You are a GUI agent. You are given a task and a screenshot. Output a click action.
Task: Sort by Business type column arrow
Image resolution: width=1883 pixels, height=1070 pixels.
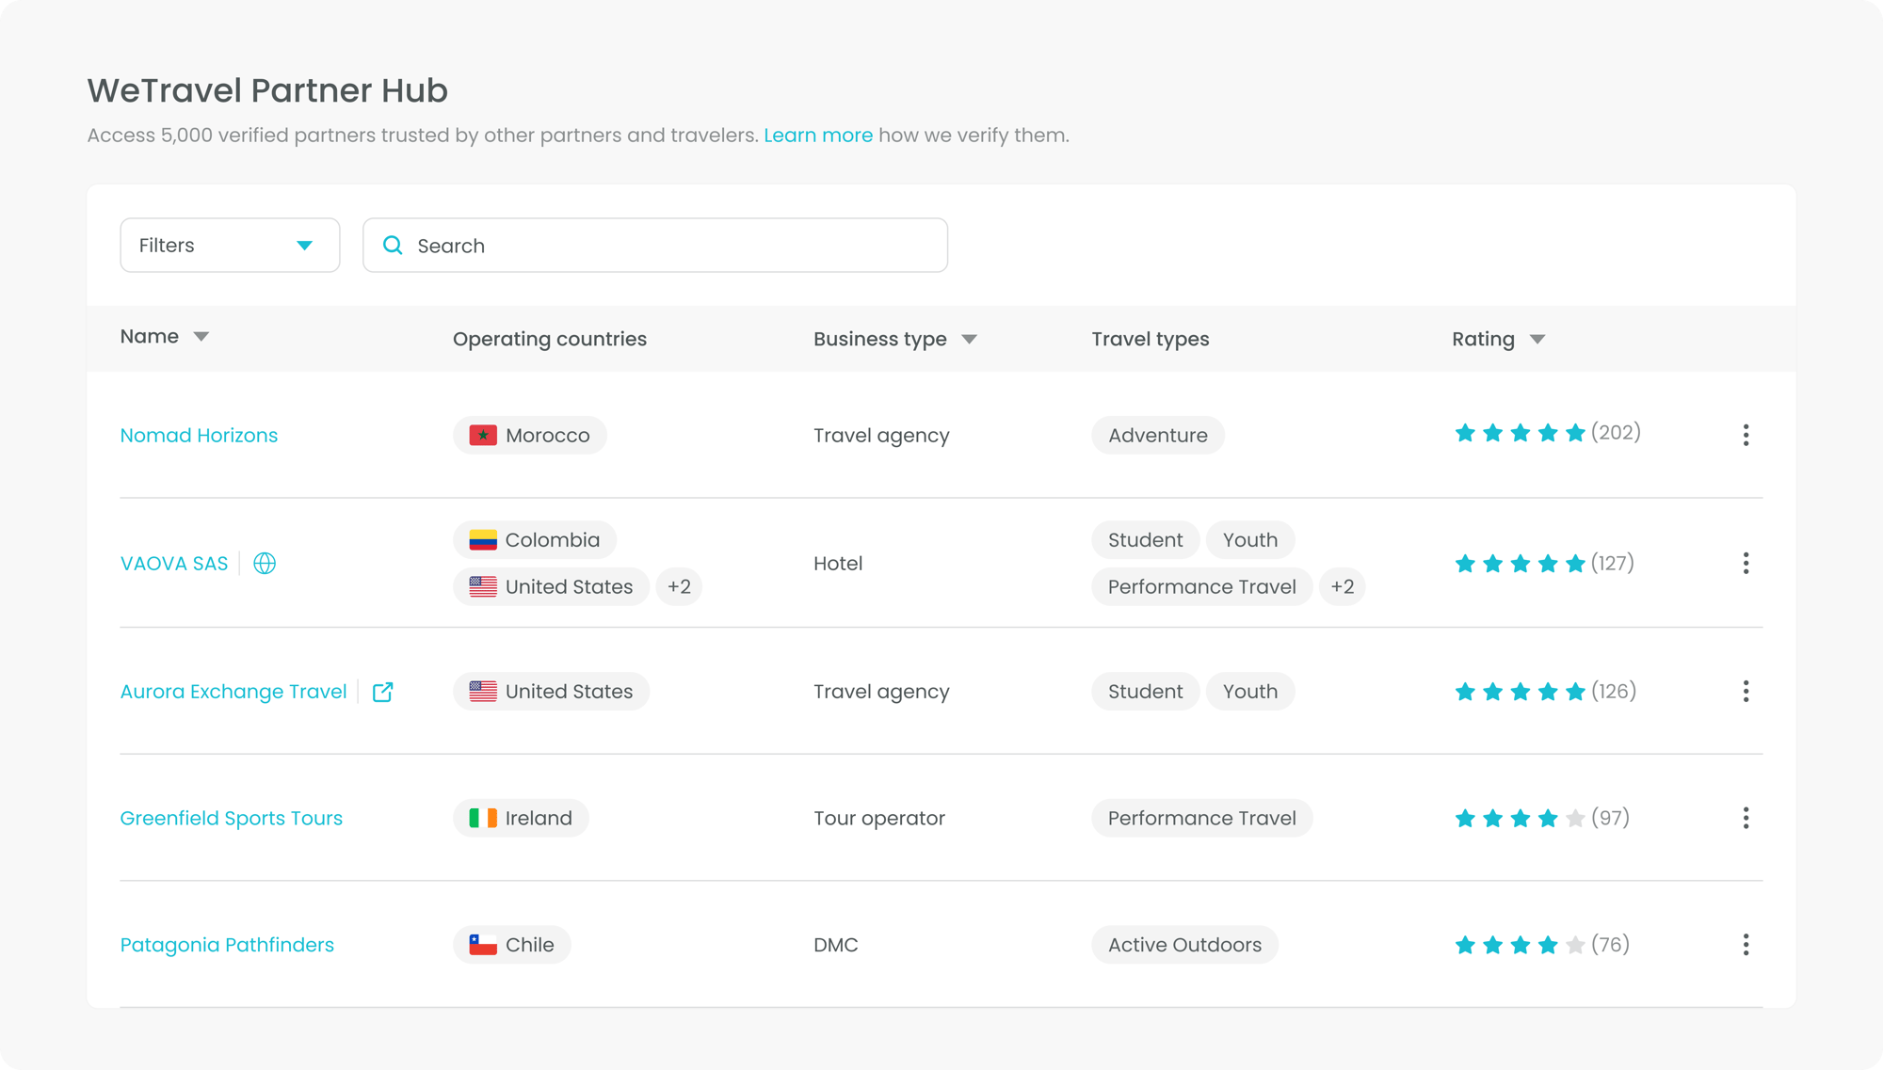(x=970, y=340)
